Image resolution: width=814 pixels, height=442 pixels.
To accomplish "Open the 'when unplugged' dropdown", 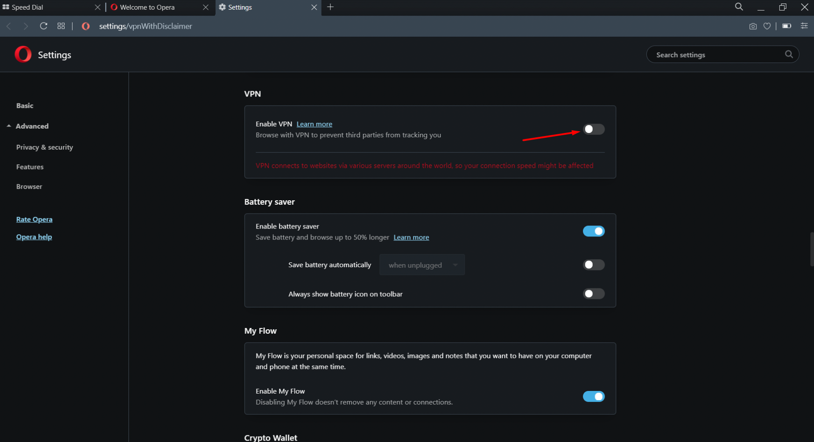I will point(422,265).
